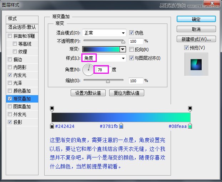Click the #08feaa color stop
Viewport: 222px width, 182px height.
point(190,126)
